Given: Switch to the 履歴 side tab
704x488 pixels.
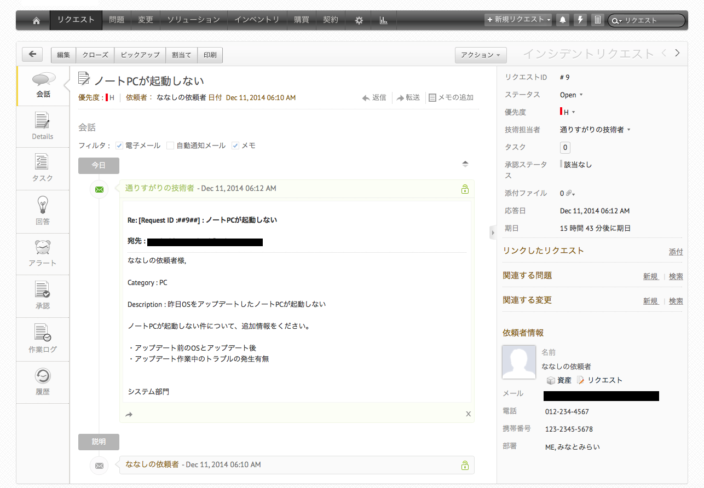Looking at the screenshot, I should coord(43,382).
